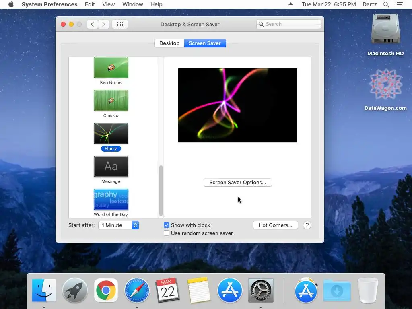This screenshot has height=309, width=412.
Task: Click the Search field in preferences
Action: point(289,24)
